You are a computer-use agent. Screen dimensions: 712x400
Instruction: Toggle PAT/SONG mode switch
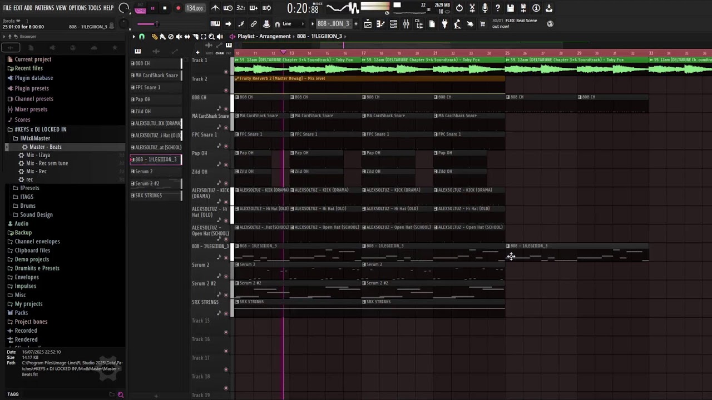tap(140, 8)
